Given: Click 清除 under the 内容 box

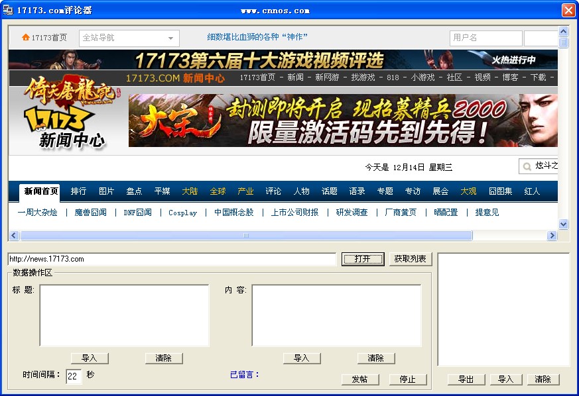Looking at the screenshot, I should click(x=376, y=358).
